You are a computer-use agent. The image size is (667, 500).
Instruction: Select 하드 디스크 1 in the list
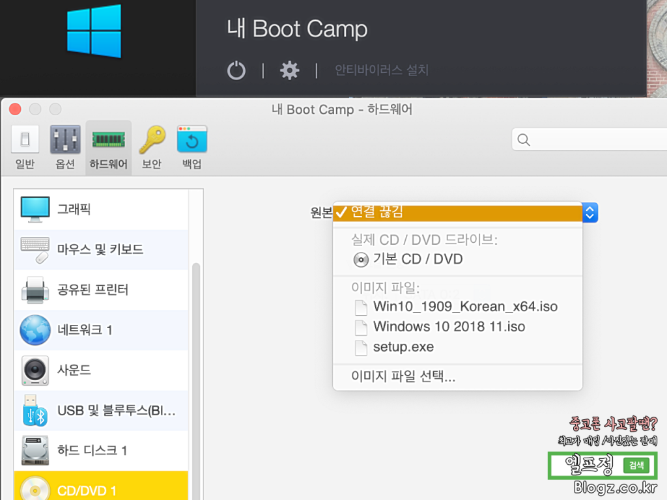[x=101, y=451]
